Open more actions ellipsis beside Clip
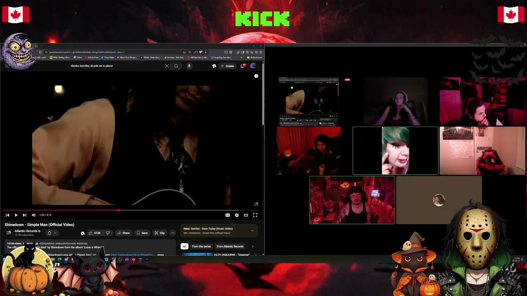This screenshot has width=527, height=296. 173,233
